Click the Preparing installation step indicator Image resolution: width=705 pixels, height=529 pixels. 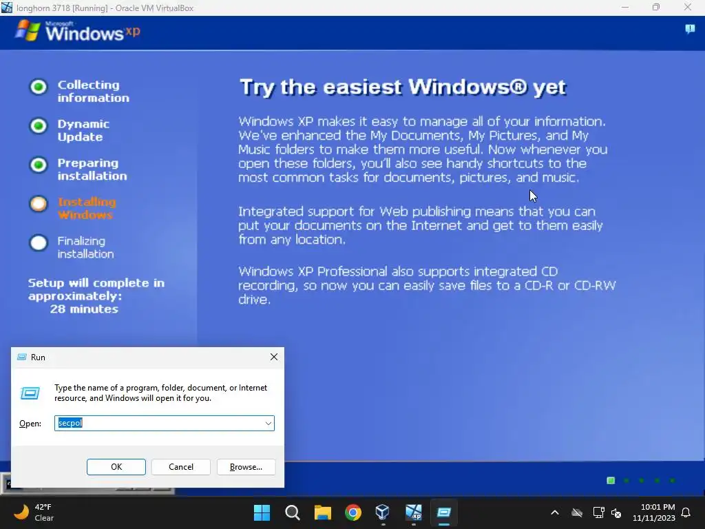(x=39, y=165)
